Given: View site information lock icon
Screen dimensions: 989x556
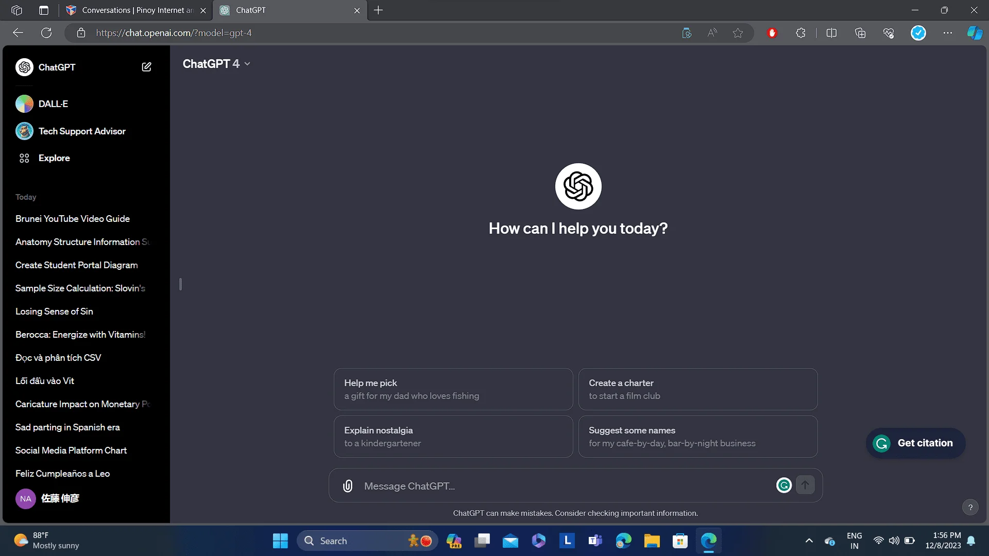Looking at the screenshot, I should tap(81, 33).
